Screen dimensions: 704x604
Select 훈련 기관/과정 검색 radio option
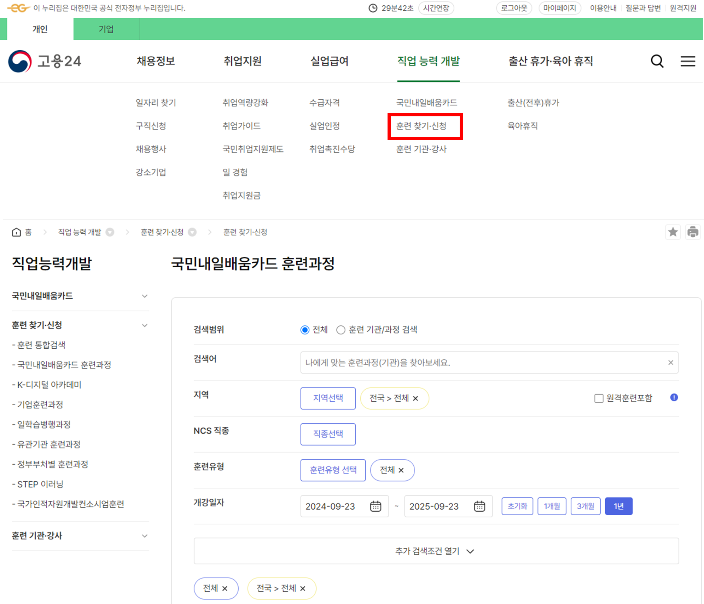pos(341,330)
